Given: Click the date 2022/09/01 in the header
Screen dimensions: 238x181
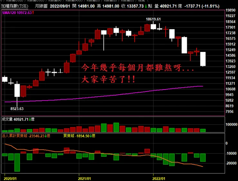Looking at the screenshot, I should tap(60, 6).
